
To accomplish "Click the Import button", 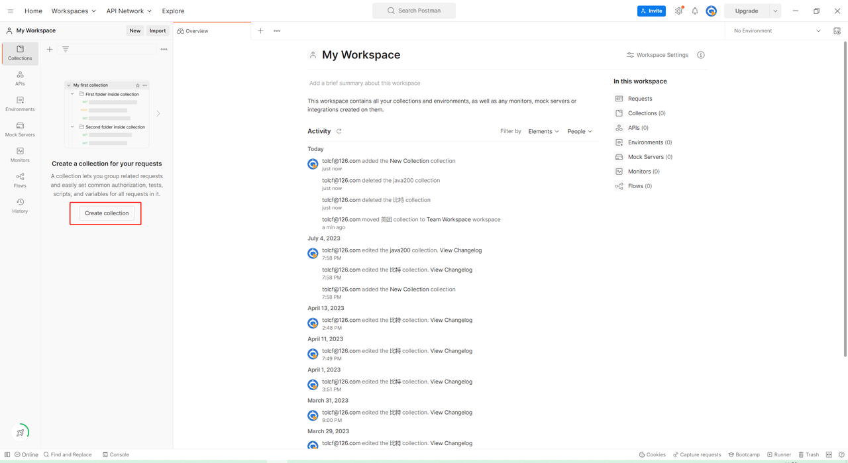I will [x=158, y=30].
